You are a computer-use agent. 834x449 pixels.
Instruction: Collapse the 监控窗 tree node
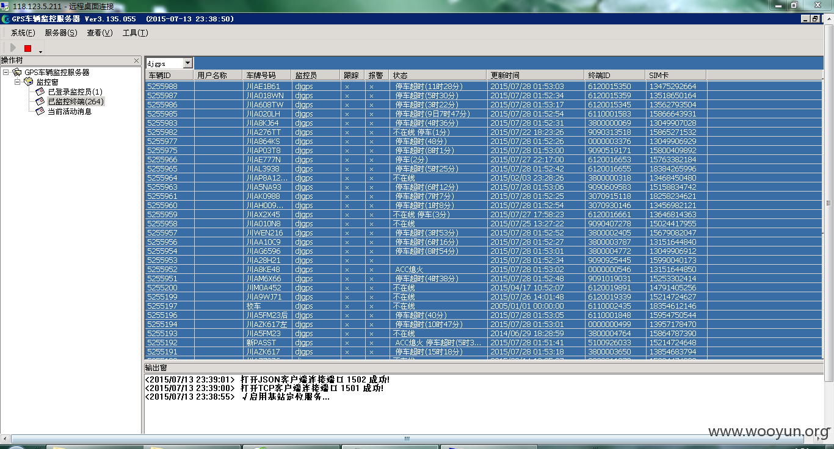coord(18,82)
